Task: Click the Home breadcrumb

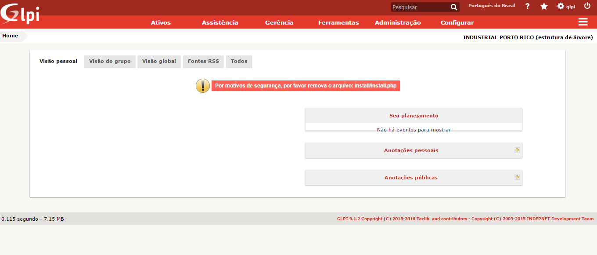Action: click(x=10, y=36)
